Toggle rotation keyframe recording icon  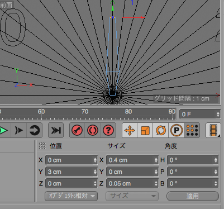coord(161,130)
